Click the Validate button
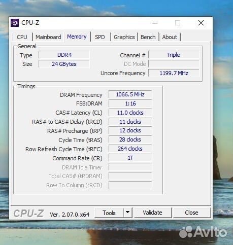Screen dimensions: 233x245 tap(153, 213)
